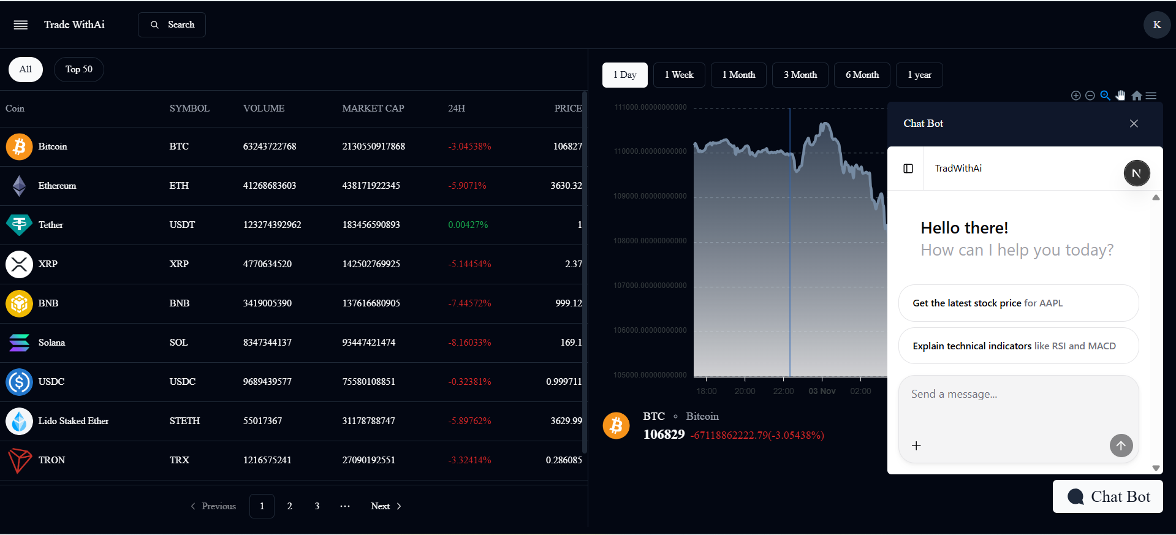
Task: Click the N avatar in chat
Action: 1136,173
